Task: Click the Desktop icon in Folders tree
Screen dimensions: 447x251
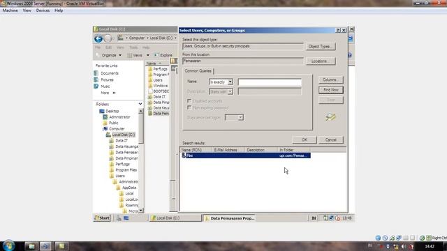Action: click(102, 111)
